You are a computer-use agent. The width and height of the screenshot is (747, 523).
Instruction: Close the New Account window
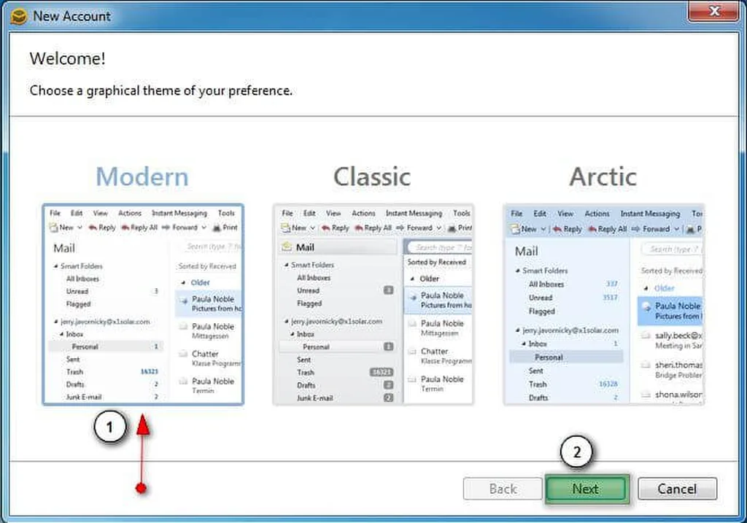713,10
